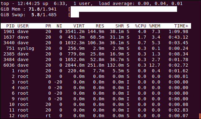Click VIRT value 1032.3m
This screenshot has width=201, height=119.
pos(75,43)
